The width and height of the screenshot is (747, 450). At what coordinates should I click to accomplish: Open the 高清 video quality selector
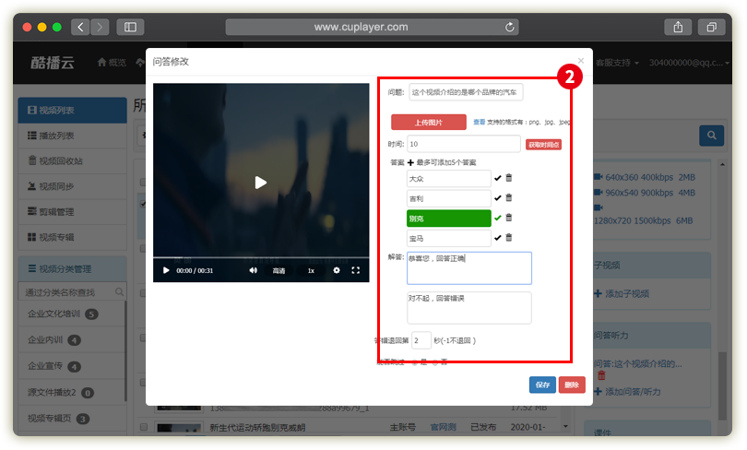point(279,270)
